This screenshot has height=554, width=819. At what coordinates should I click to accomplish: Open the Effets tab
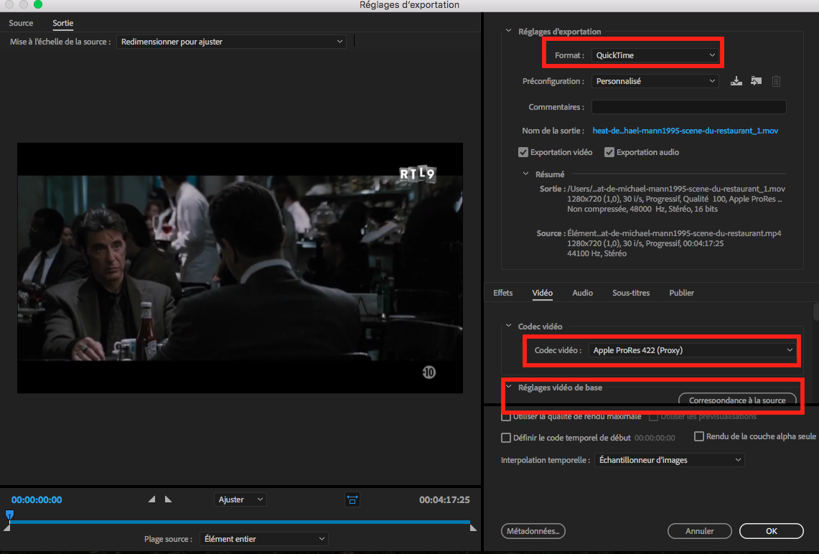(x=502, y=293)
